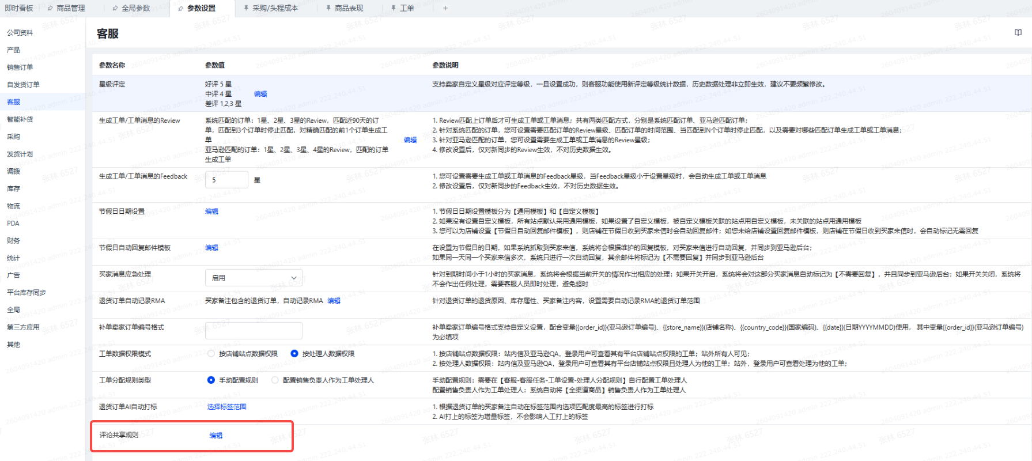Click the 退货订单AI自动打标 row label

128,407
